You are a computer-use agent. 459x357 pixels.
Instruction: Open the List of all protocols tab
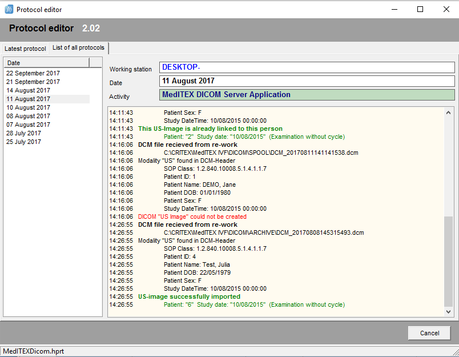[x=78, y=48]
